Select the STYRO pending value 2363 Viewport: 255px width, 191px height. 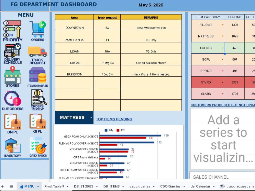pos(235,82)
